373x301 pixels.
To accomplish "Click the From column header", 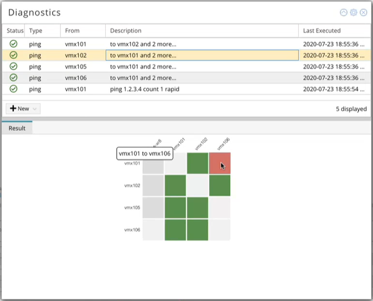I will (x=72, y=30).
